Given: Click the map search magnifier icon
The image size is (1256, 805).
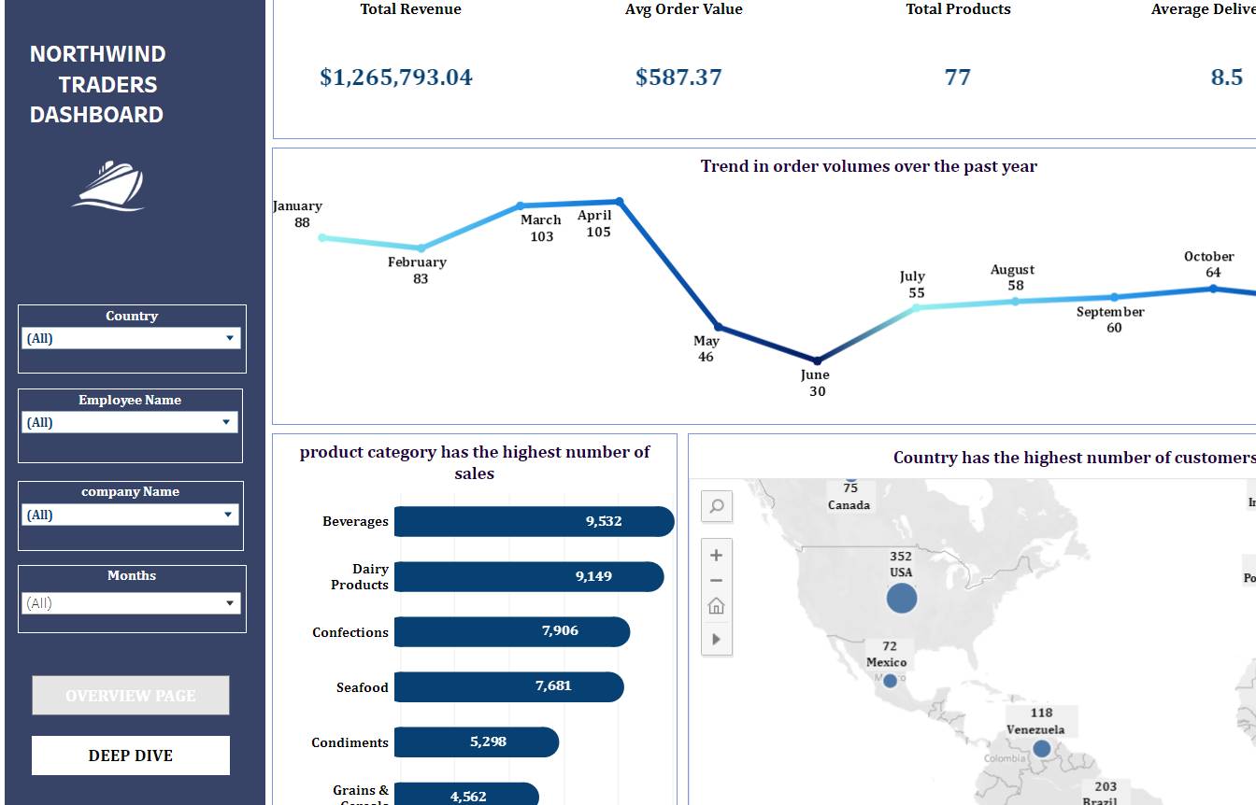Looking at the screenshot, I should click(x=717, y=506).
